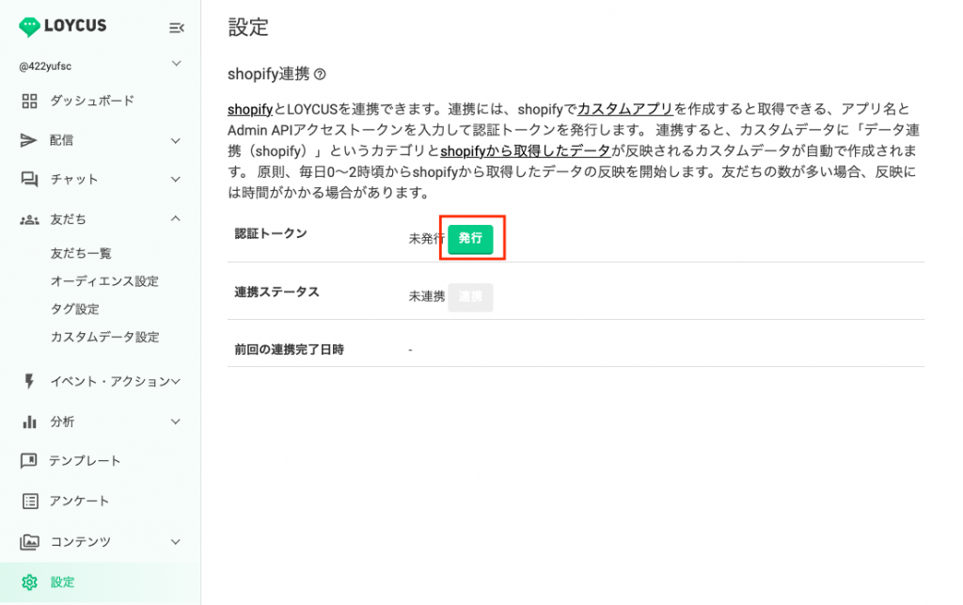Viewport: 963px width, 605px height.
Task: Click the コンテンツ image gallery icon
Action: pyautogui.click(x=29, y=541)
